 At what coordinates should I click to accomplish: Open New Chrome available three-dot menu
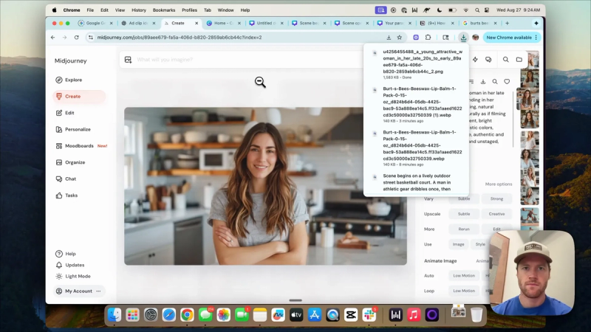536,38
